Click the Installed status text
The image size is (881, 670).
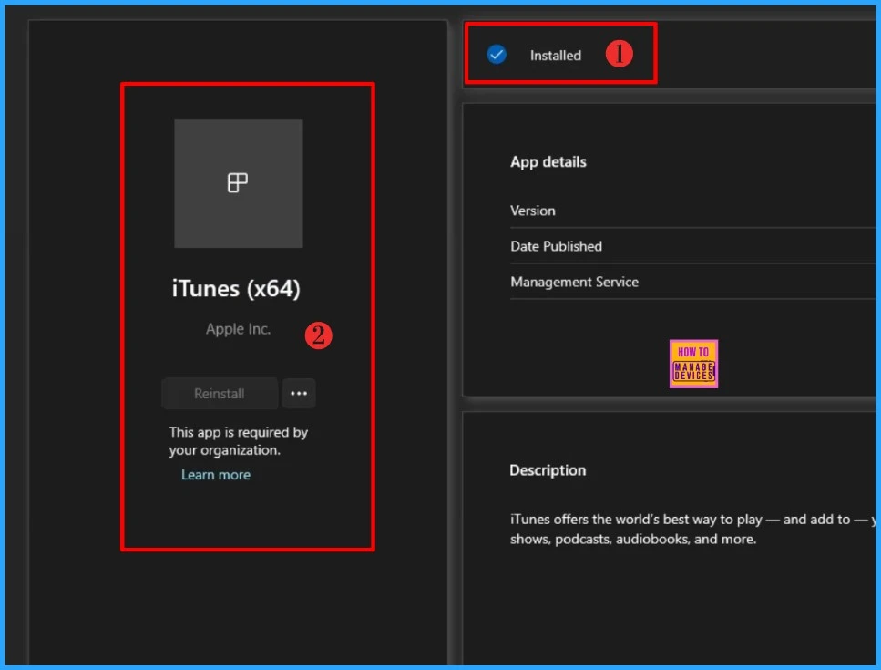(556, 55)
